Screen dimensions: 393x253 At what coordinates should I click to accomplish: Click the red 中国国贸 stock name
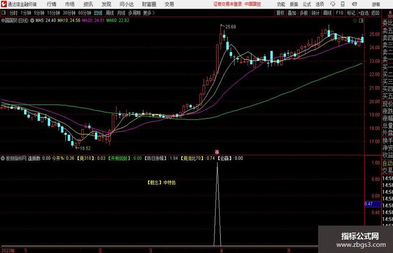(253, 4)
